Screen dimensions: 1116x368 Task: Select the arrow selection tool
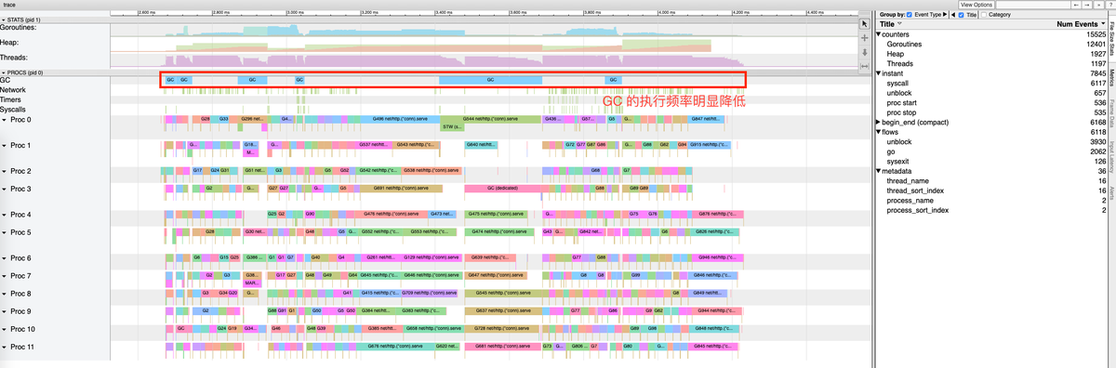click(x=865, y=23)
